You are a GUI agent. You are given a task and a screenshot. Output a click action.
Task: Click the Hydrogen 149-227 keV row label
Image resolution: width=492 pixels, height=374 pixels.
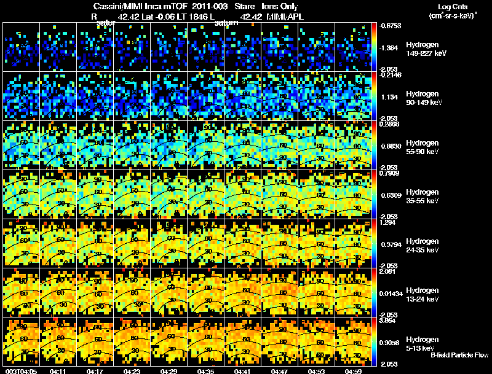[x=426, y=49]
